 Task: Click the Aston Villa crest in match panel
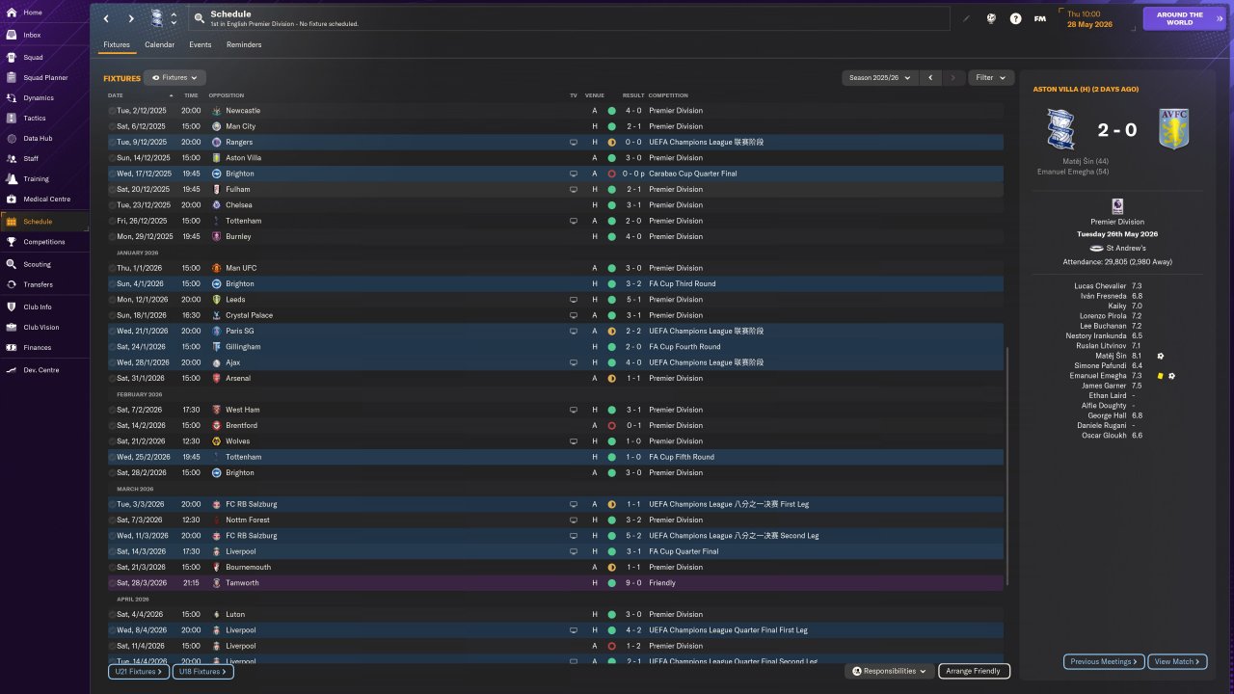1174,129
